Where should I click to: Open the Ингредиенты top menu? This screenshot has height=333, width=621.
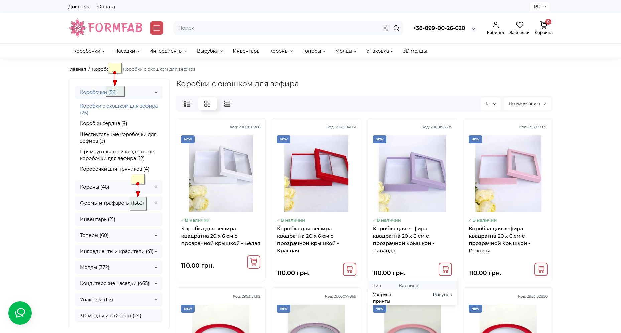point(168,51)
